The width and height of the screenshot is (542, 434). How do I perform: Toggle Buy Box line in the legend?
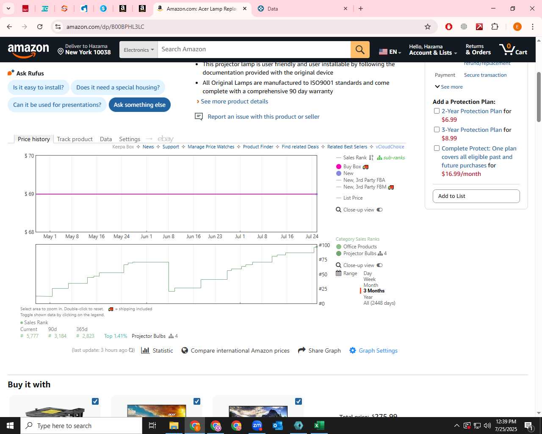352,167
